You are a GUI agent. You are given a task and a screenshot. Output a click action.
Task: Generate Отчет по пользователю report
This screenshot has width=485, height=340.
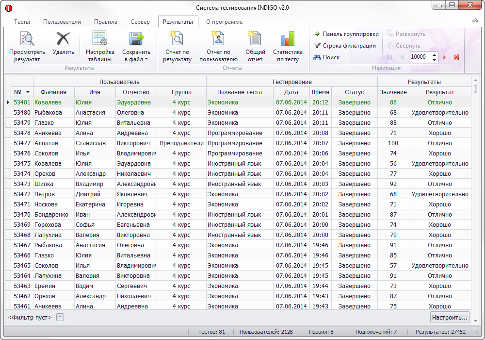click(x=218, y=39)
